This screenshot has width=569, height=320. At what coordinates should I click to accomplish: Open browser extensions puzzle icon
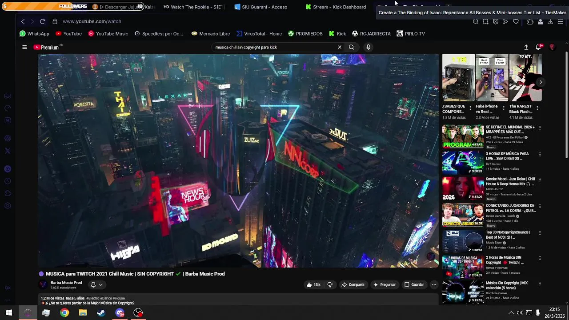tap(530, 21)
